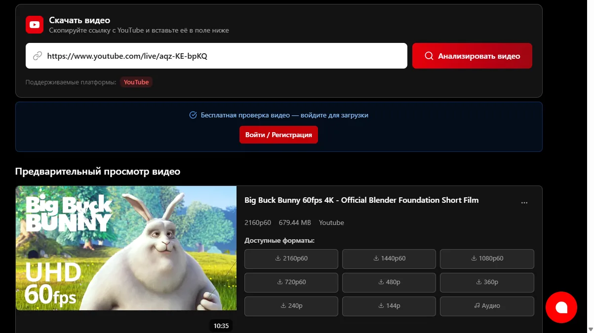Click the Big Buck Bunny video thumbnail
Image resolution: width=594 pixels, height=333 pixels.
point(126,248)
